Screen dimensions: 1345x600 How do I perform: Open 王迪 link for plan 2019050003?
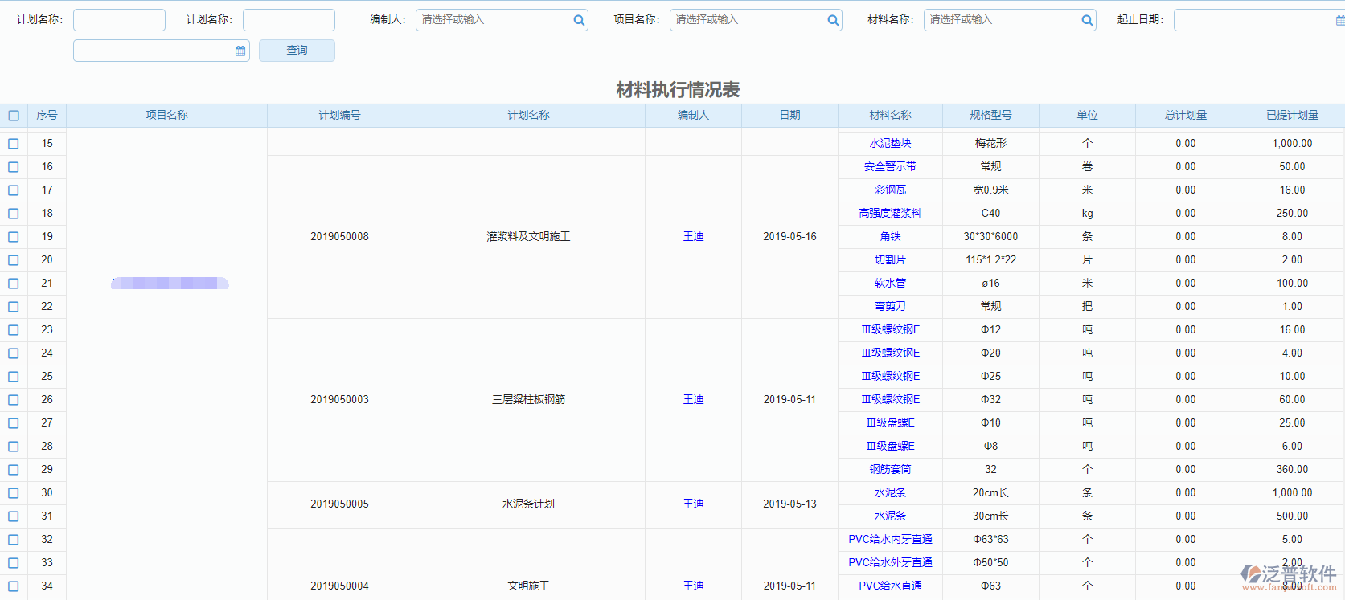[693, 400]
